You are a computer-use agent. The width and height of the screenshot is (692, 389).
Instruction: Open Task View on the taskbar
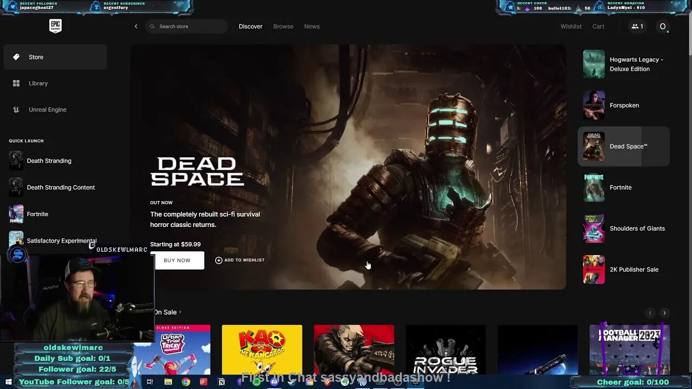coord(150,382)
